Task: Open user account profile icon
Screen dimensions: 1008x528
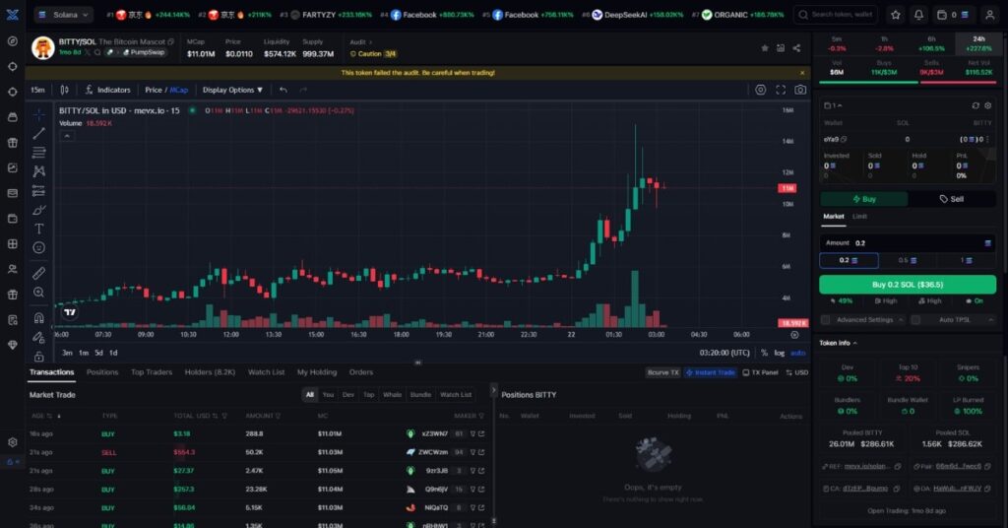Action: click(x=990, y=15)
